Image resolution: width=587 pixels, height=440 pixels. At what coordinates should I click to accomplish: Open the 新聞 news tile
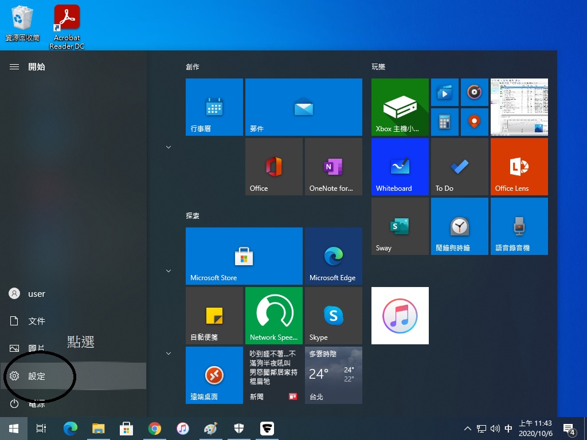273,375
